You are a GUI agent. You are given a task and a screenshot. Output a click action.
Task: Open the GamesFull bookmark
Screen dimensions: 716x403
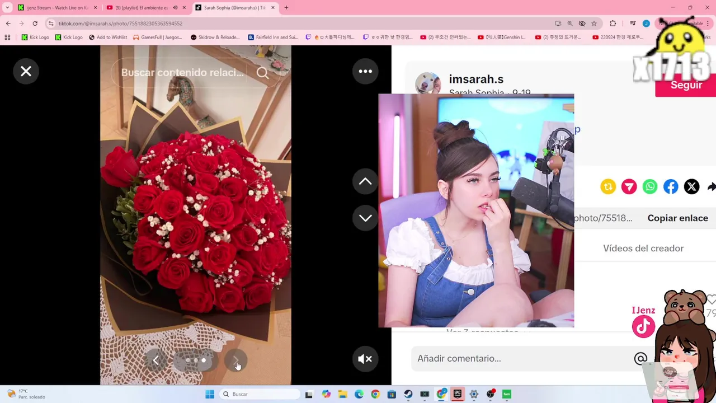pos(158,38)
